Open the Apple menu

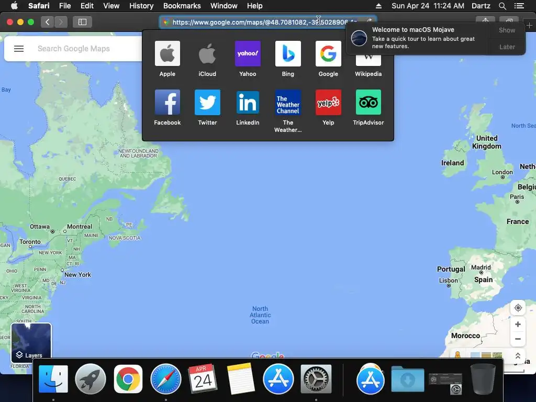[14, 6]
